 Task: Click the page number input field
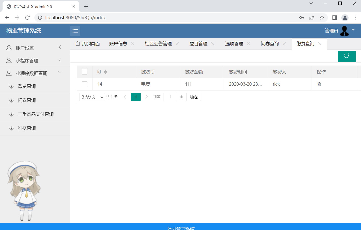click(170, 97)
